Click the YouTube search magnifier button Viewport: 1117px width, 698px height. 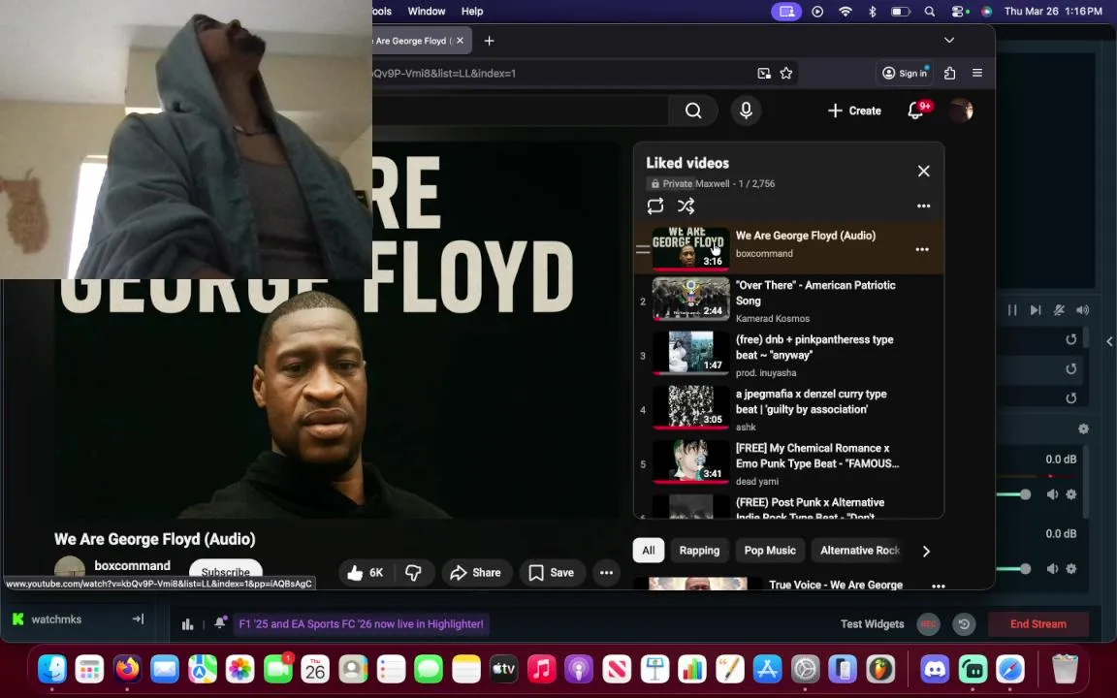click(x=693, y=111)
